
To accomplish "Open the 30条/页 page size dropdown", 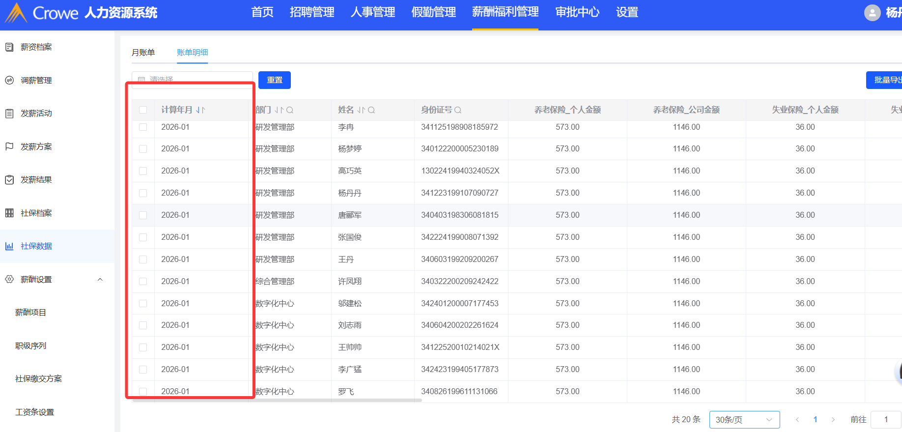I will pos(744,420).
